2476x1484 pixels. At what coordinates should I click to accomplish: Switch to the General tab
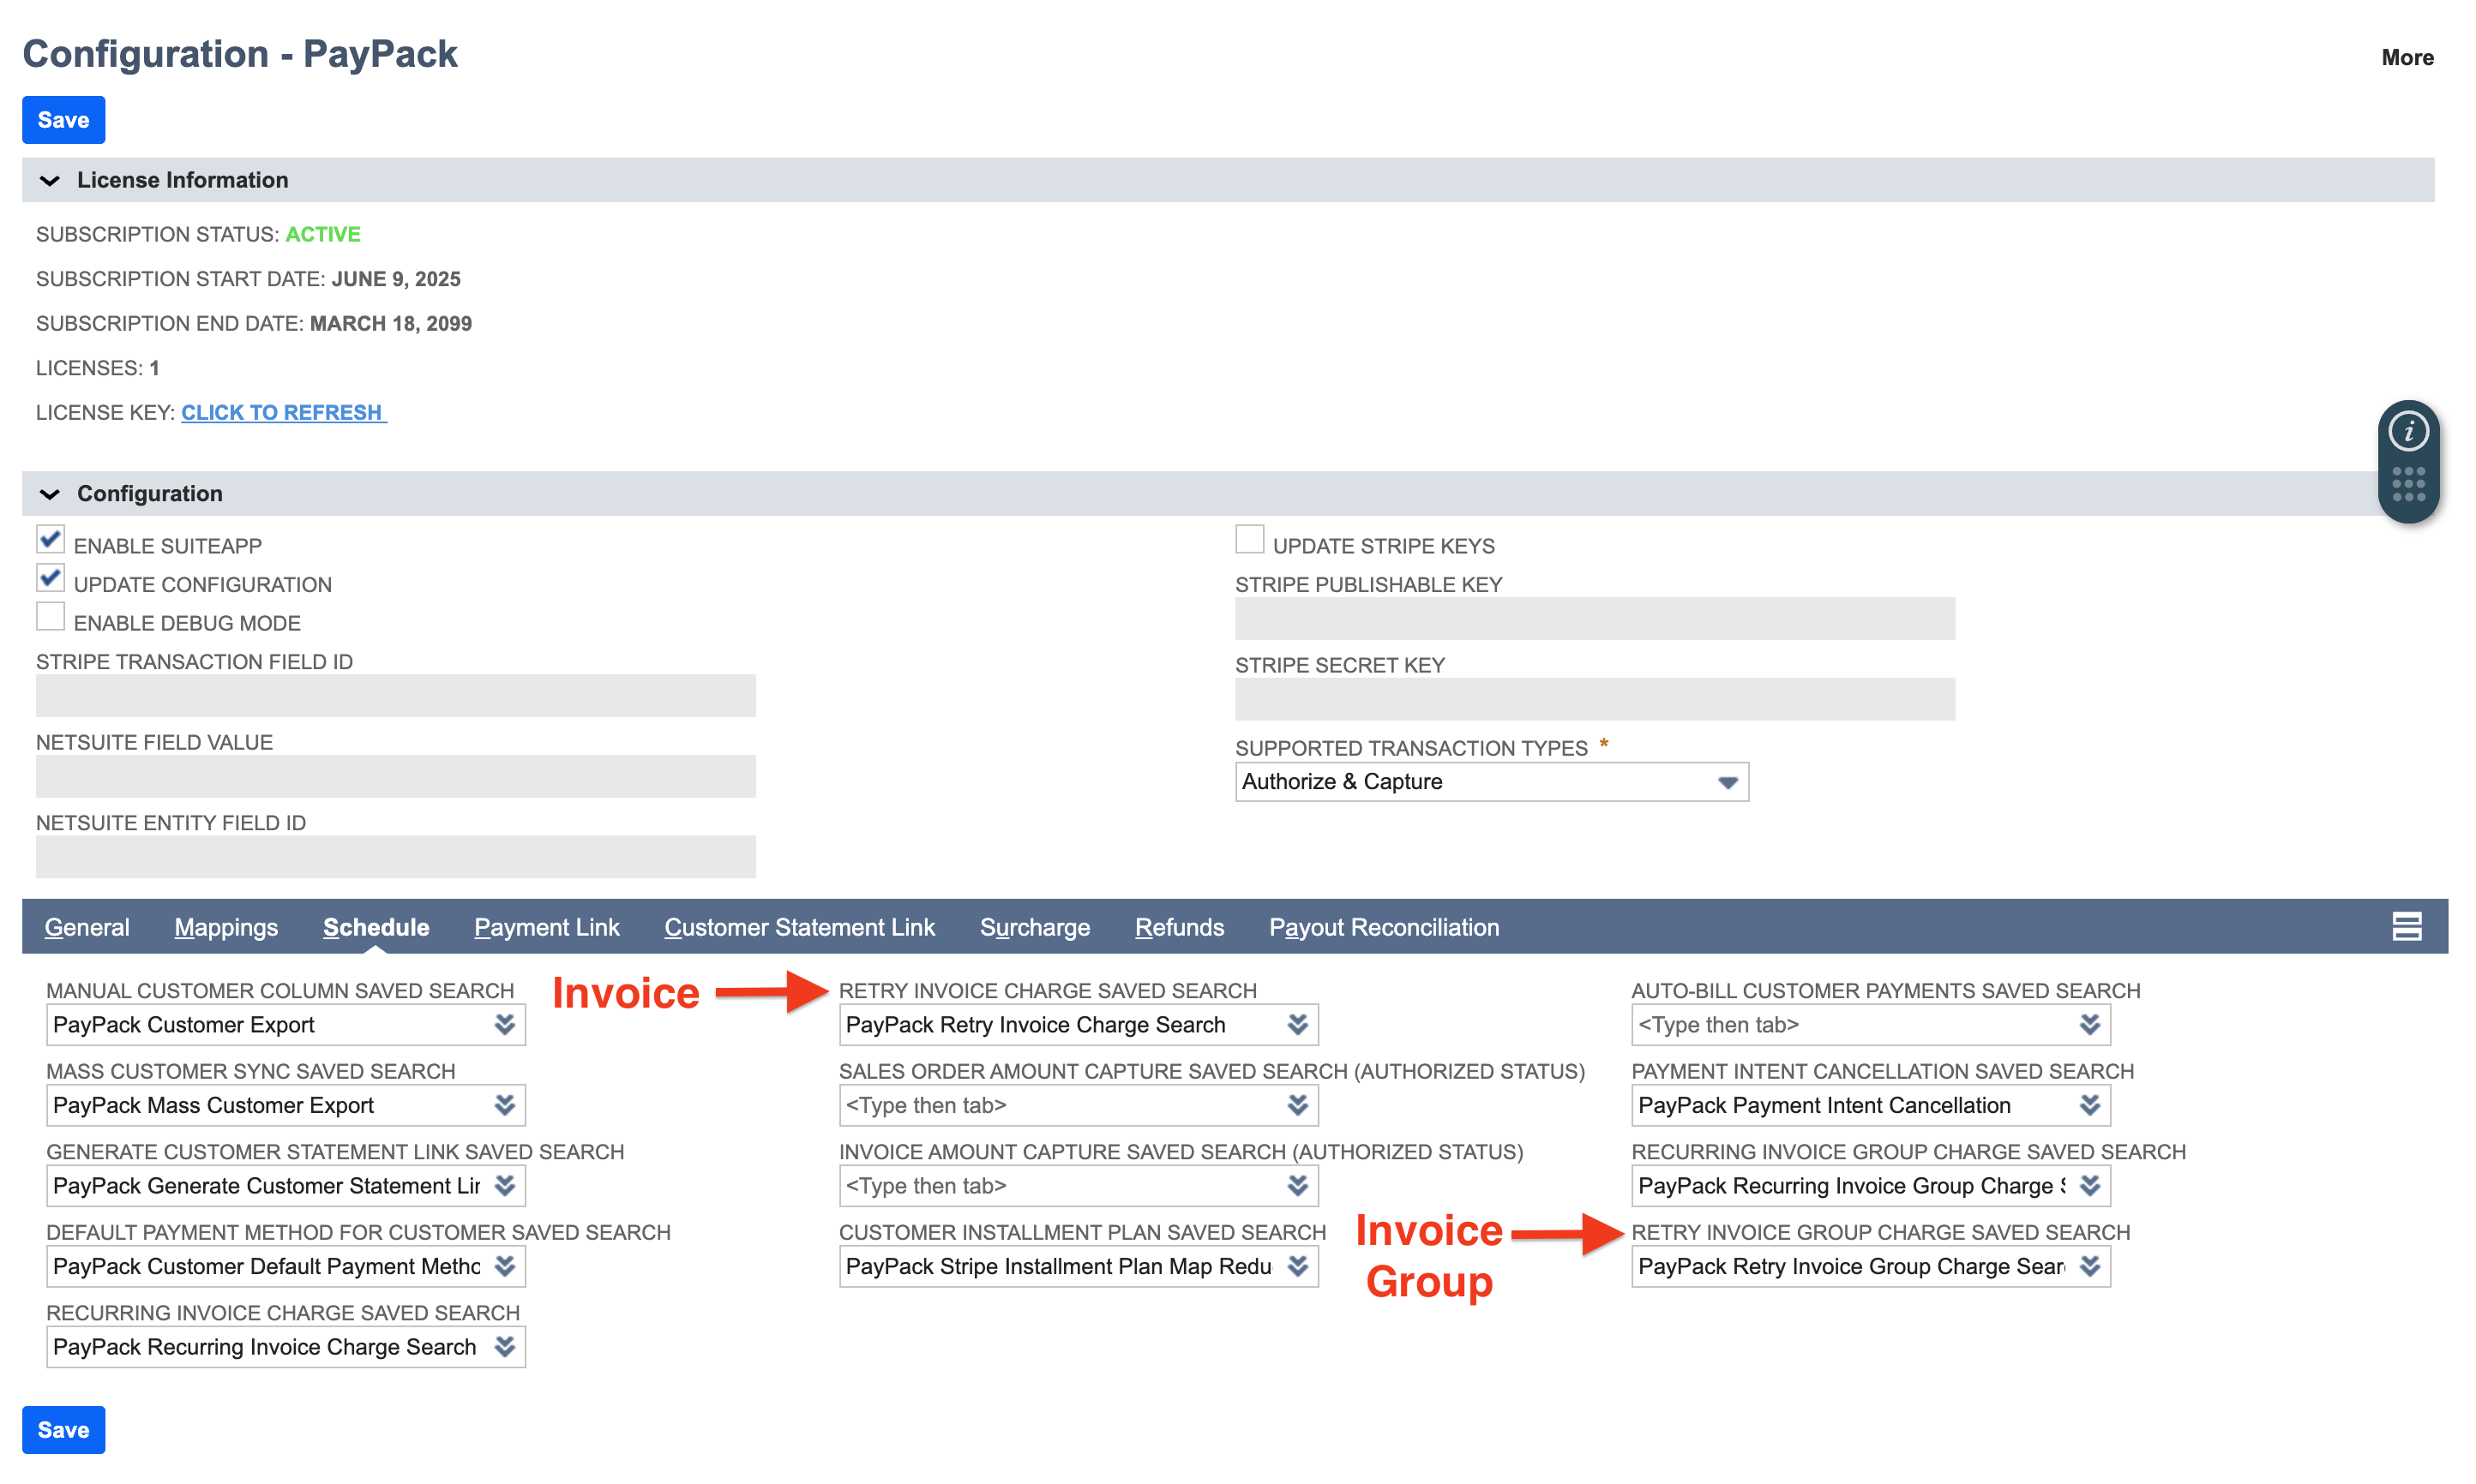coord(87,927)
